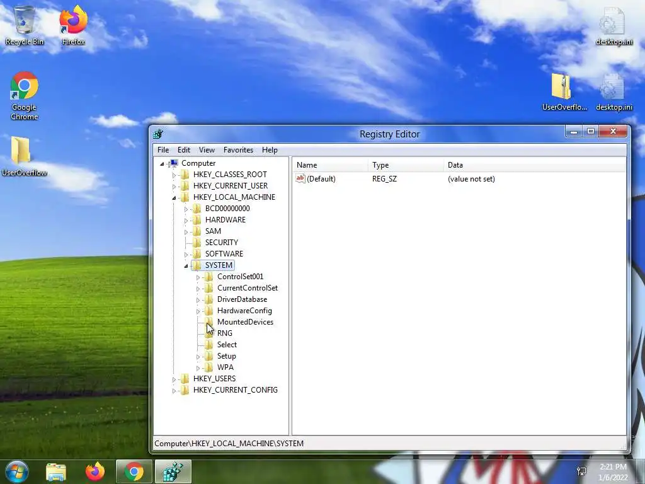Expand the HKEY_CURRENT_USER arrow
Screen dimensions: 645x484
174,187
